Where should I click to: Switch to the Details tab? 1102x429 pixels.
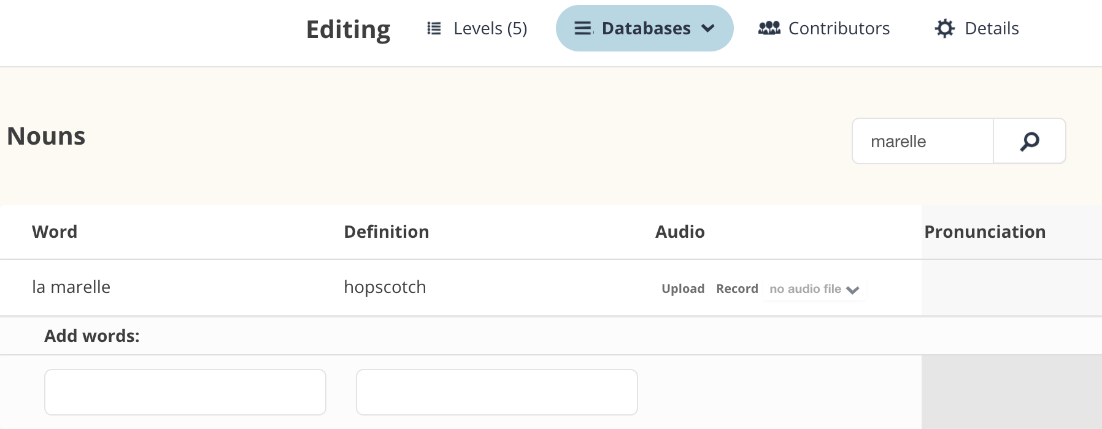tap(991, 29)
